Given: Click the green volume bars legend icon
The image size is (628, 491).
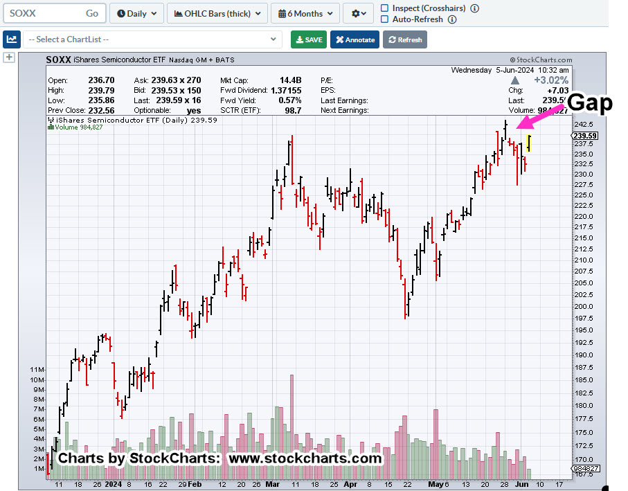Looking at the screenshot, I should point(51,127).
